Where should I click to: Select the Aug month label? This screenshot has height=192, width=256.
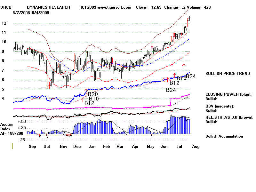coord(196,147)
